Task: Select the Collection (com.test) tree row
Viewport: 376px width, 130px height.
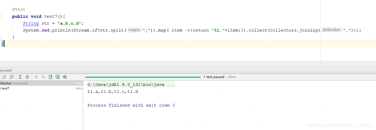Action: pyautogui.click(x=41, y=83)
